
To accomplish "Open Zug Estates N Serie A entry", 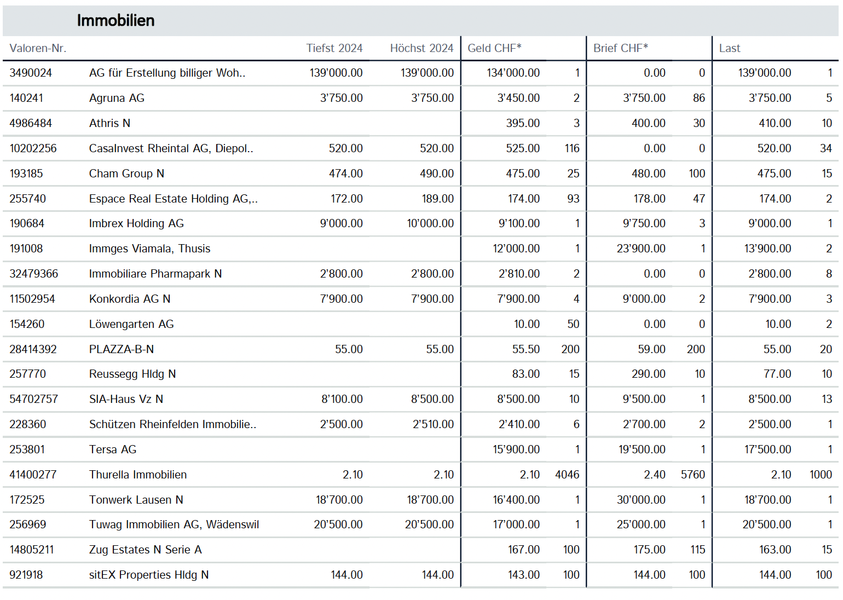I will pyautogui.click(x=145, y=550).
